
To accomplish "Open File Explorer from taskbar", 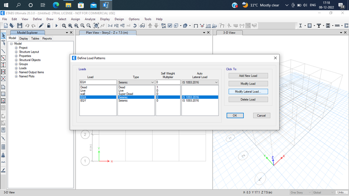I will click(x=68, y=5).
